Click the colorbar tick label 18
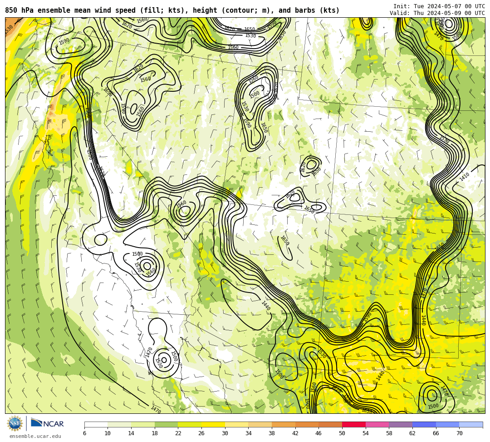The height and width of the screenshot is (442, 490). pyautogui.click(x=155, y=433)
